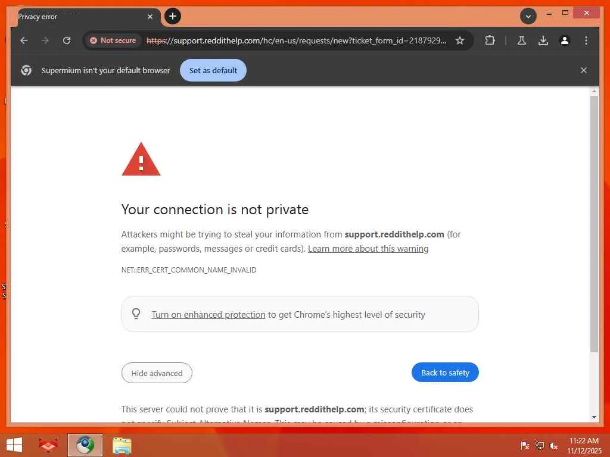Click the page vertical scrollbar thumb
This screenshot has height=457, width=610.
pyautogui.click(x=594, y=223)
